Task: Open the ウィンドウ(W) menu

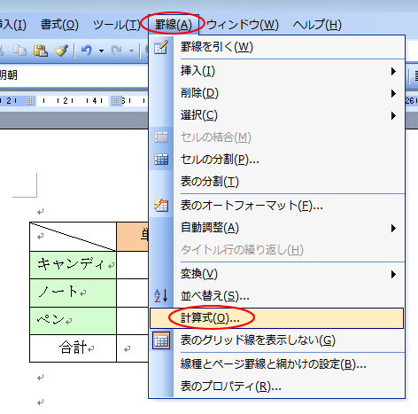Action: tap(243, 25)
